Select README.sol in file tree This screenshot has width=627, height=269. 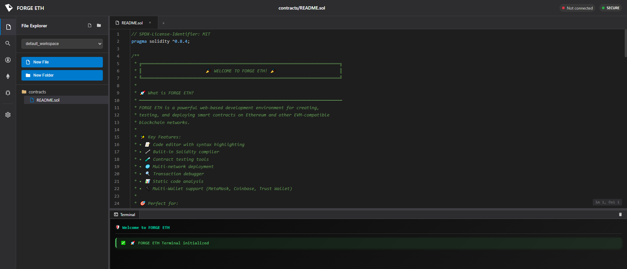[66, 100]
